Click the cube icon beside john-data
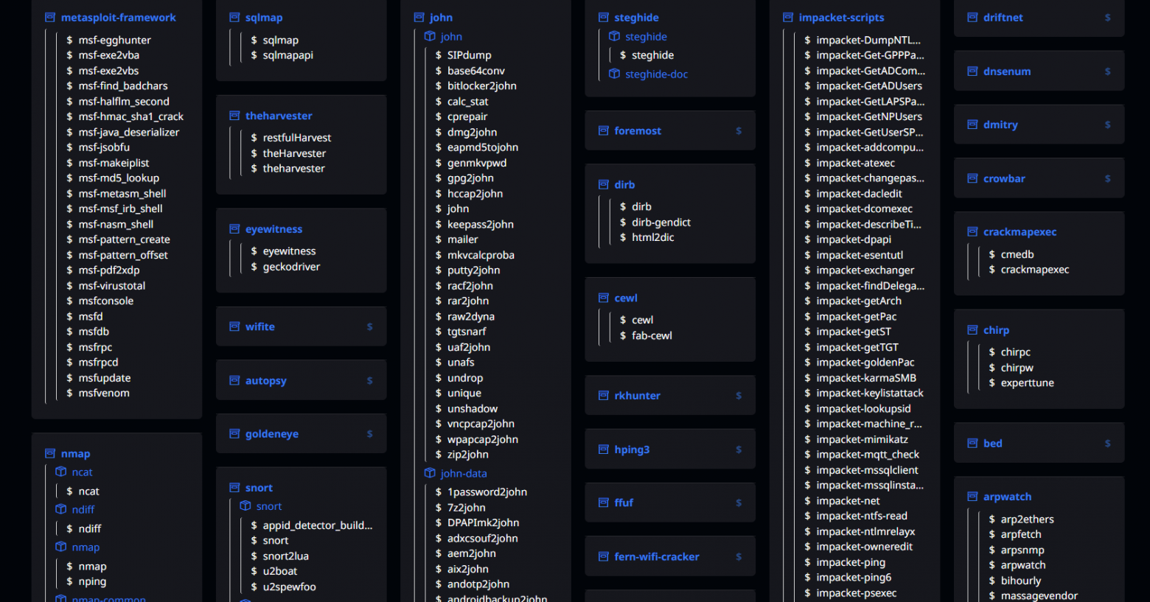 [430, 473]
